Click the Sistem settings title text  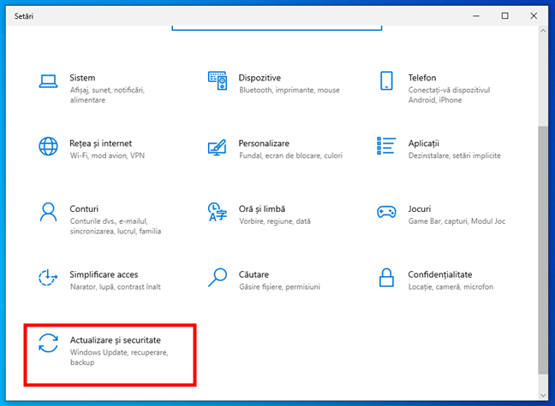pos(82,78)
